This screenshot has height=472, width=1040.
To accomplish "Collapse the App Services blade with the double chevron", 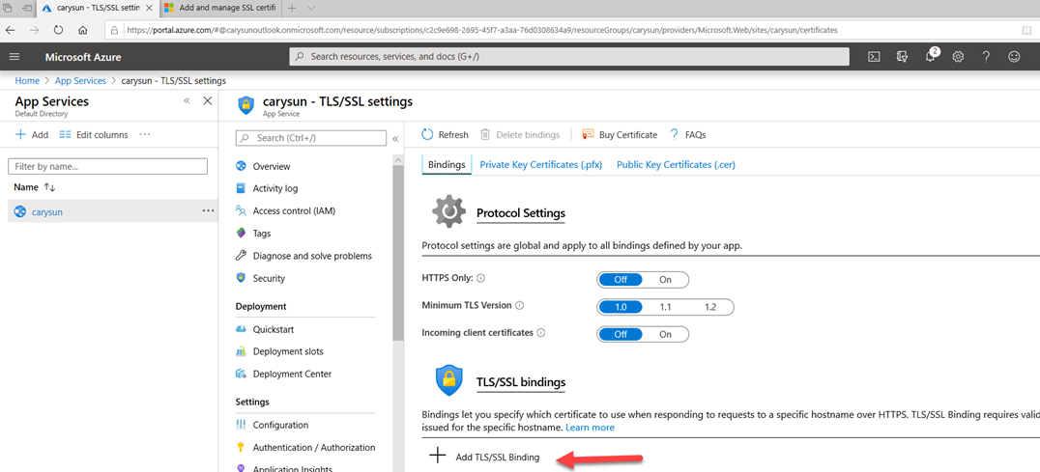I will [187, 100].
